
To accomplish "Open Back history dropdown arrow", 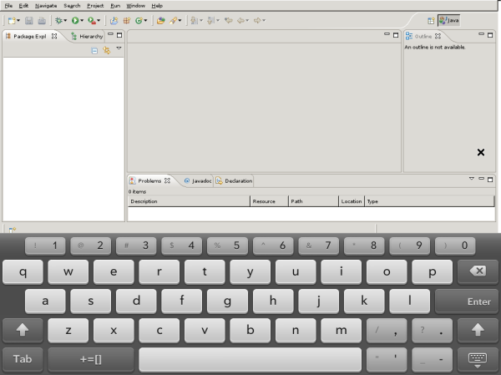I will (247, 21).
